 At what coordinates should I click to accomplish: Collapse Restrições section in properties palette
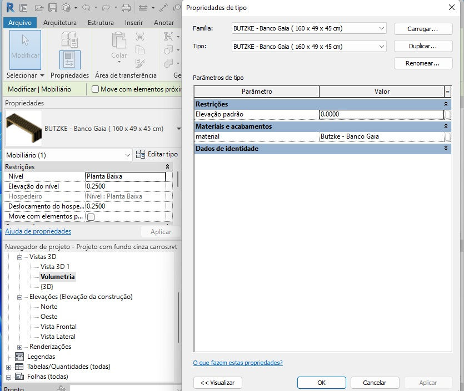pyautogui.click(x=167, y=167)
